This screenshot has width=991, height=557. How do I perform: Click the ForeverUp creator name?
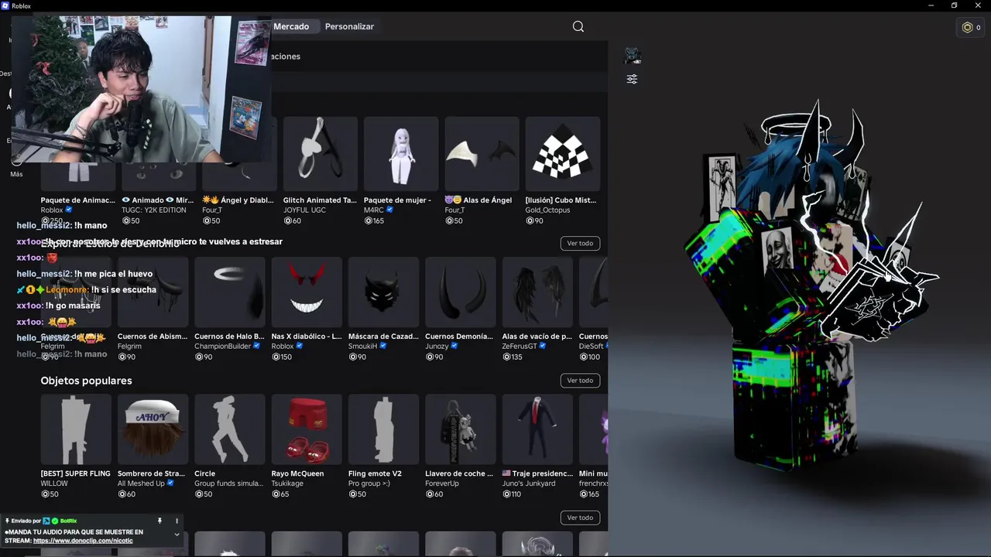(442, 484)
